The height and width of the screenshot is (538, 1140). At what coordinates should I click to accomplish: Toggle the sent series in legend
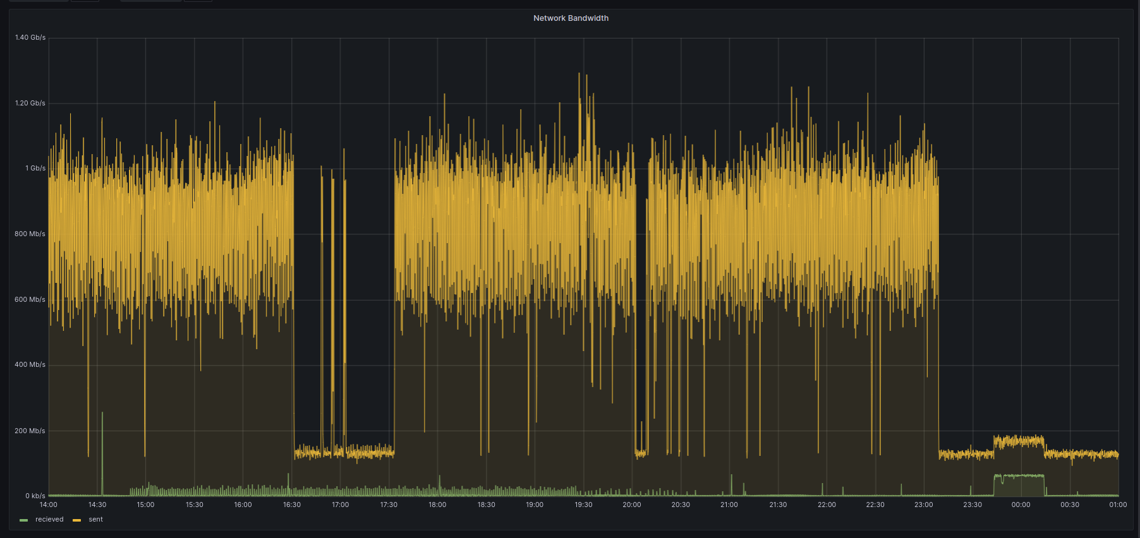[x=95, y=520]
